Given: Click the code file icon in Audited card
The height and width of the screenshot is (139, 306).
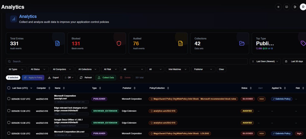Looking at the screenshot, I should point(180,43).
